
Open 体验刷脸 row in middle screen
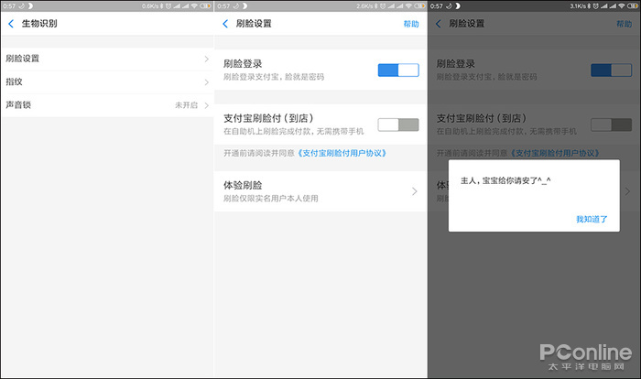tap(320, 191)
